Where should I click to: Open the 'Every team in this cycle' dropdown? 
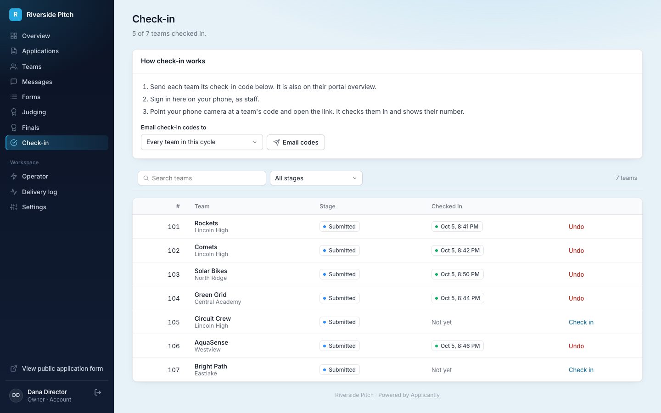tap(202, 142)
